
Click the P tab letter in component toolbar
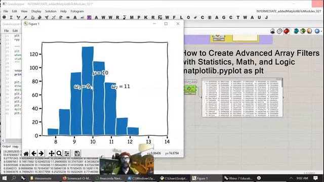point(139,18)
